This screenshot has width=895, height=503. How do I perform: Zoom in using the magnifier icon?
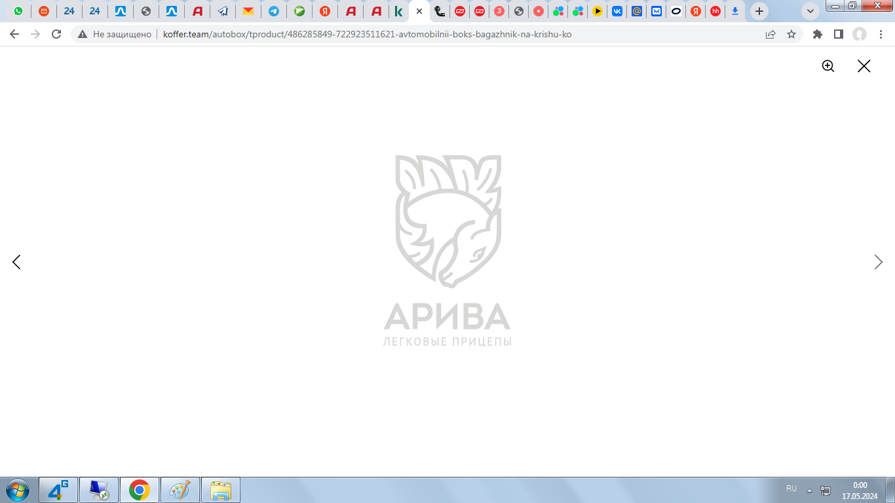pyautogui.click(x=828, y=66)
